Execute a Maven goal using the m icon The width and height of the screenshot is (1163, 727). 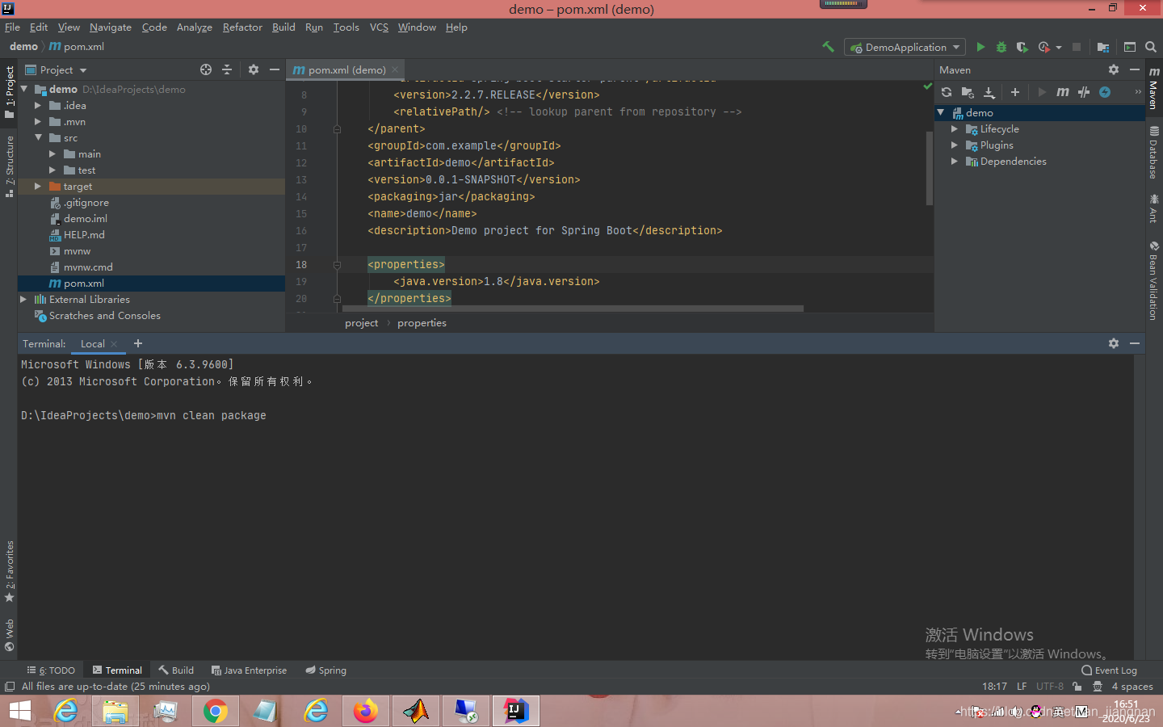[1061, 92]
